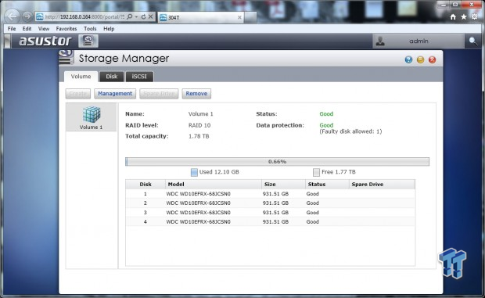Open the Tools menu
The image size is (485, 298).
(90, 28)
